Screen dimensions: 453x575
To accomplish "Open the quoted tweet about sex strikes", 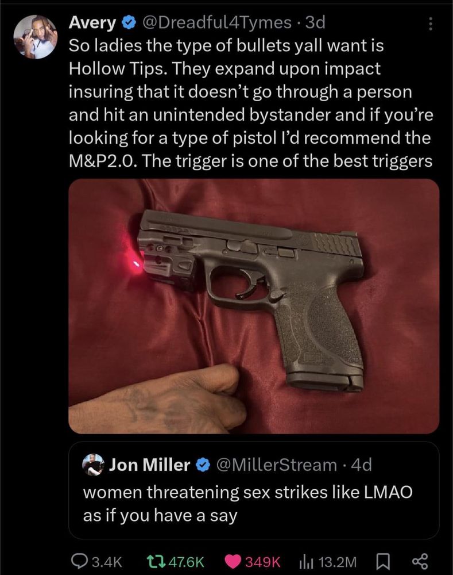I will click(254, 490).
